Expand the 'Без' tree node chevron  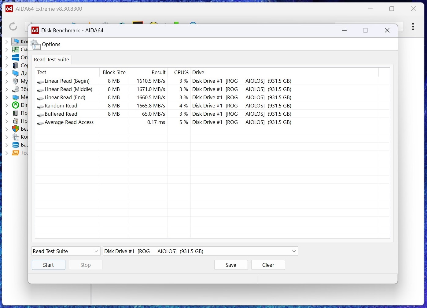(x=7, y=129)
